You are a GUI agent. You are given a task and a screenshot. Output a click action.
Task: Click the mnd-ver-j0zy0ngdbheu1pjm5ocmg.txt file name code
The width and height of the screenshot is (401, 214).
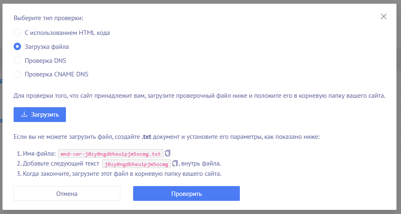click(x=110, y=154)
